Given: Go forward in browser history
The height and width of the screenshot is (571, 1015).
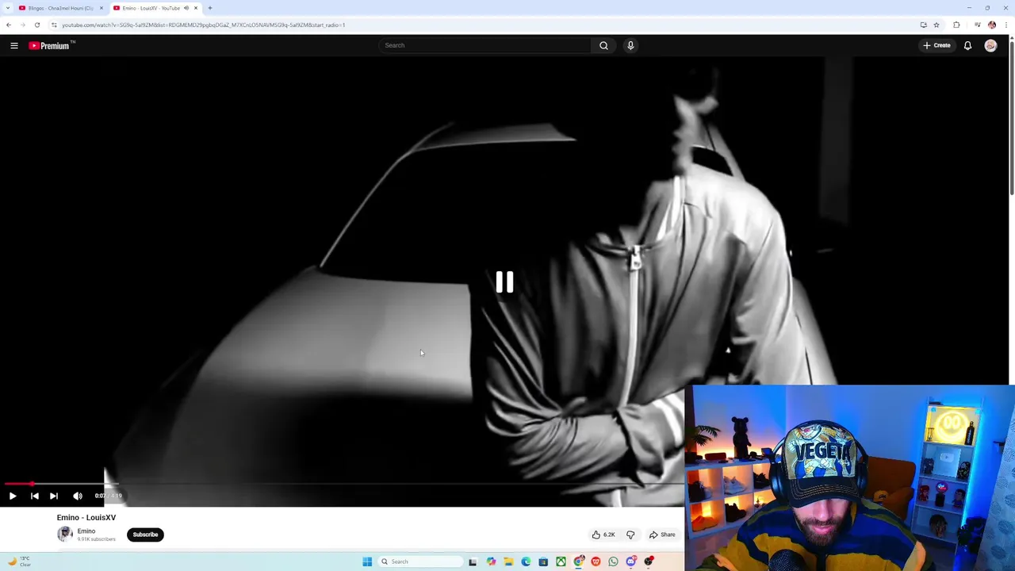Looking at the screenshot, I should point(23,25).
